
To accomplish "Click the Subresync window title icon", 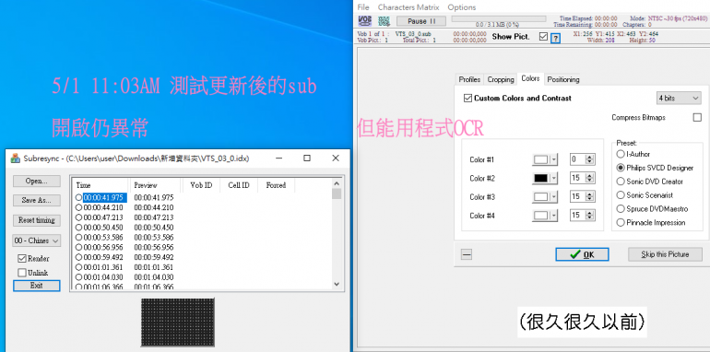I will click(16, 158).
